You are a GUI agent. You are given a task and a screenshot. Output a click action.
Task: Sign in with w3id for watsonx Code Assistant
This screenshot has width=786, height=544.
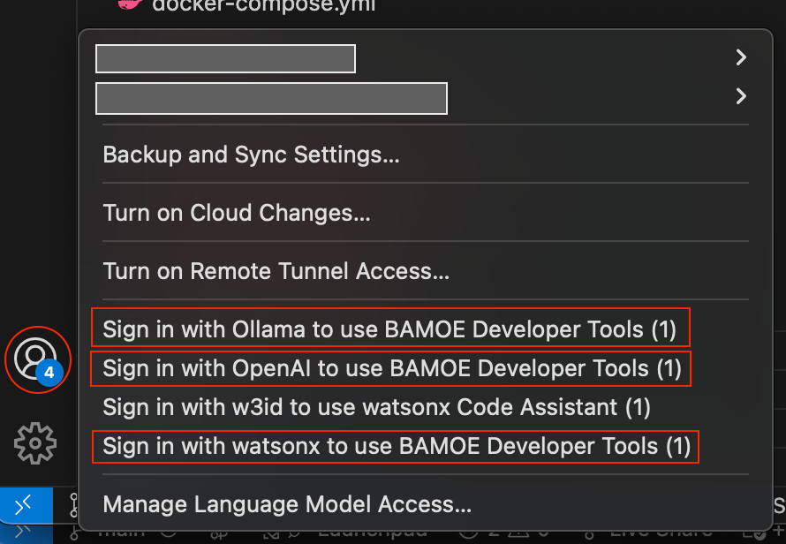376,407
